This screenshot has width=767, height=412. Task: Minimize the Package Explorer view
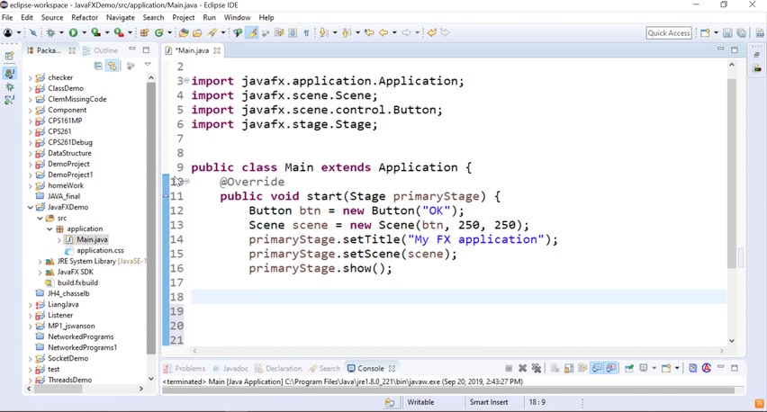[x=132, y=49]
